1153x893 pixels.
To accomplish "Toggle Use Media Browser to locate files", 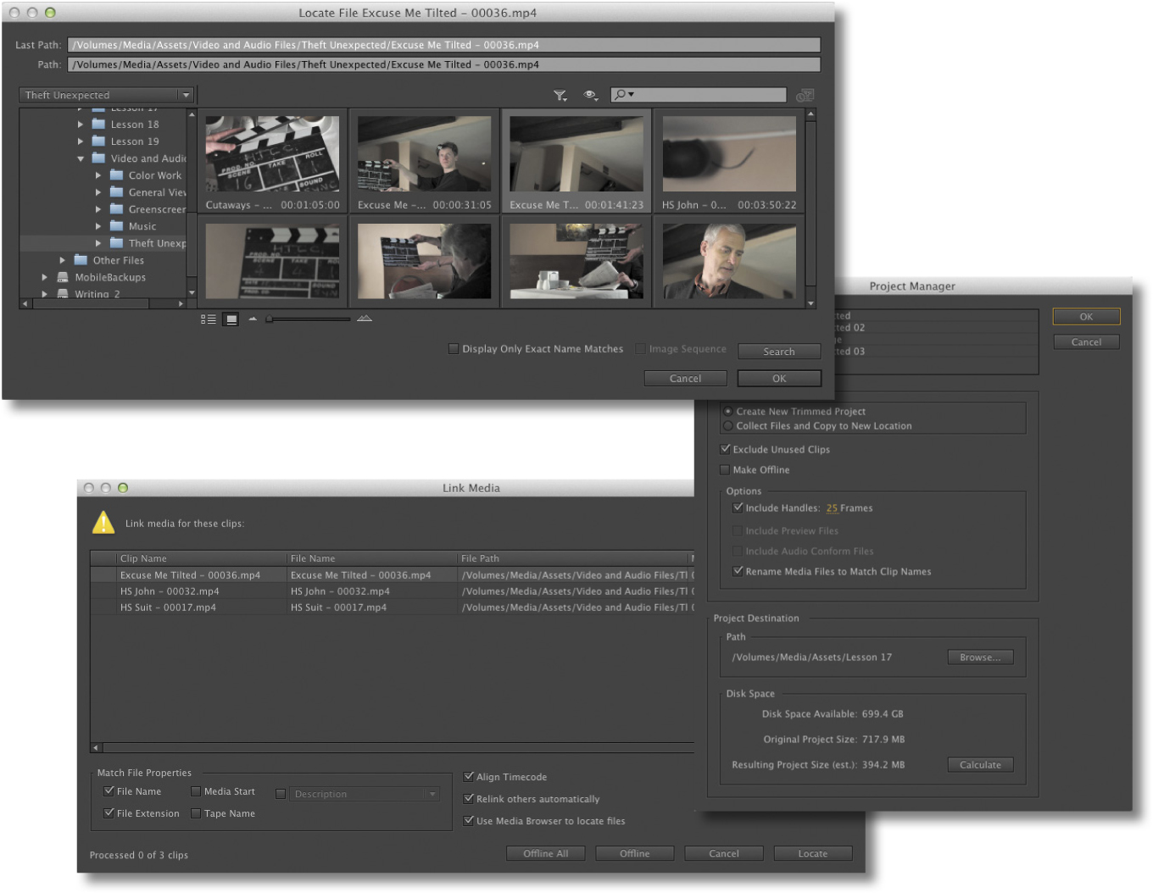I will [468, 820].
